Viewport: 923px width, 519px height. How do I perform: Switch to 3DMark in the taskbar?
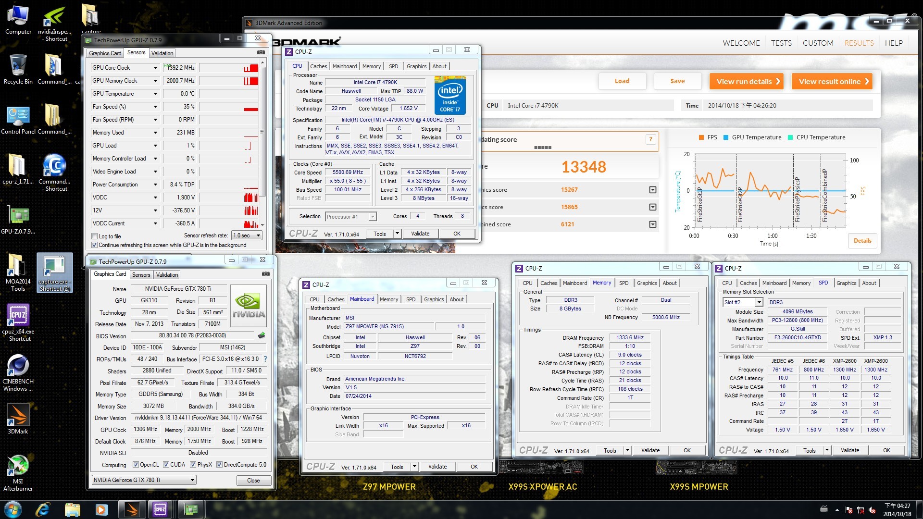[x=132, y=509]
